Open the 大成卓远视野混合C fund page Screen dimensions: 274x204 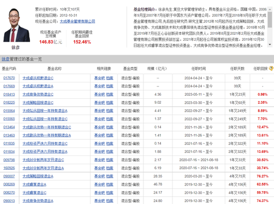[38, 78]
